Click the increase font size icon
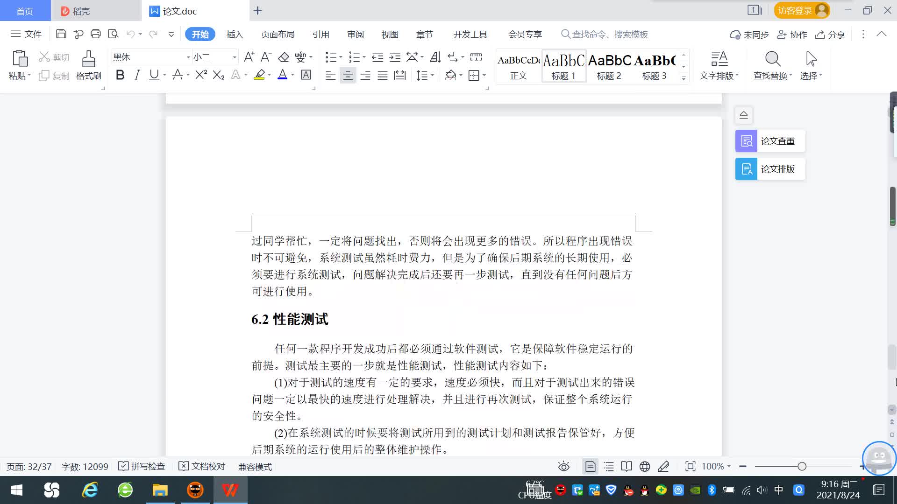Screen dimensions: 897x504 249,57
